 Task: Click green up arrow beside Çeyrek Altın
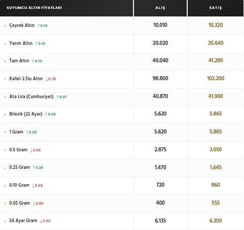(38, 26)
